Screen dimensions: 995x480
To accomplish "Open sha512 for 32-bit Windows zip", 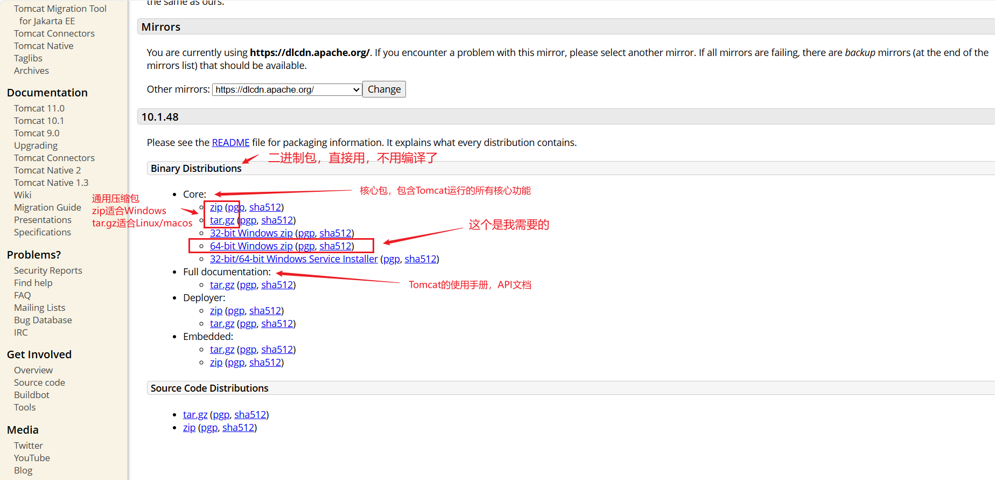I will pos(335,233).
